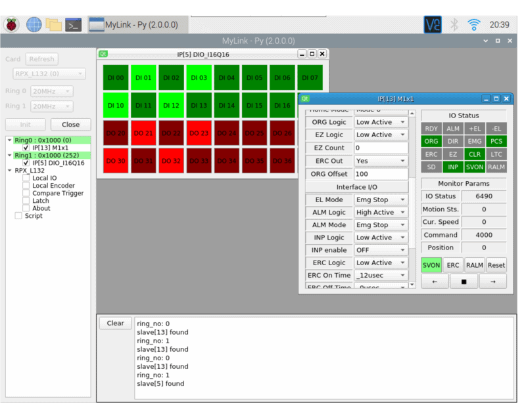Screen dimensions: 526x403
Task: Open the file manager folder icon
Action: coord(54,25)
